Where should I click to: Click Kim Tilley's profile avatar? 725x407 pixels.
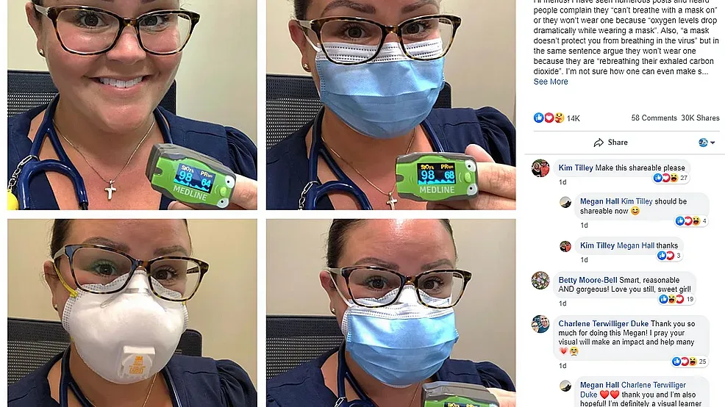(x=540, y=169)
